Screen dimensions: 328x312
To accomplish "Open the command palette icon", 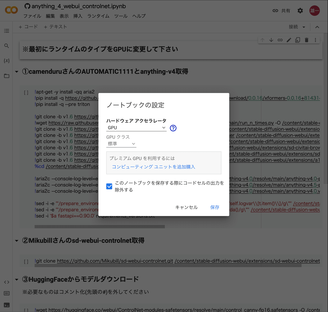I will (x=7, y=293).
